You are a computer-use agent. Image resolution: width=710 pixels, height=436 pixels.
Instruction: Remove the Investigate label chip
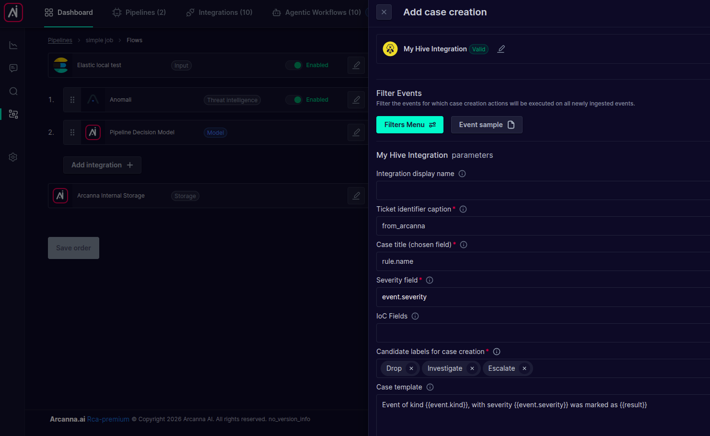pyautogui.click(x=472, y=368)
